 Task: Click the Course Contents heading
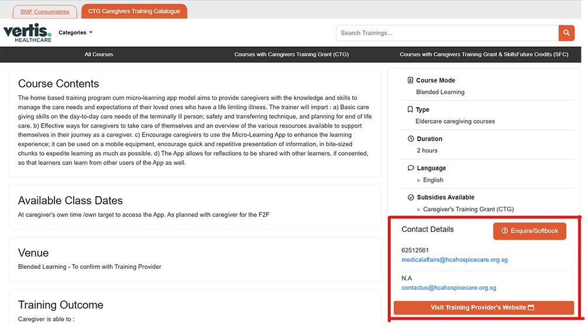pyautogui.click(x=58, y=84)
